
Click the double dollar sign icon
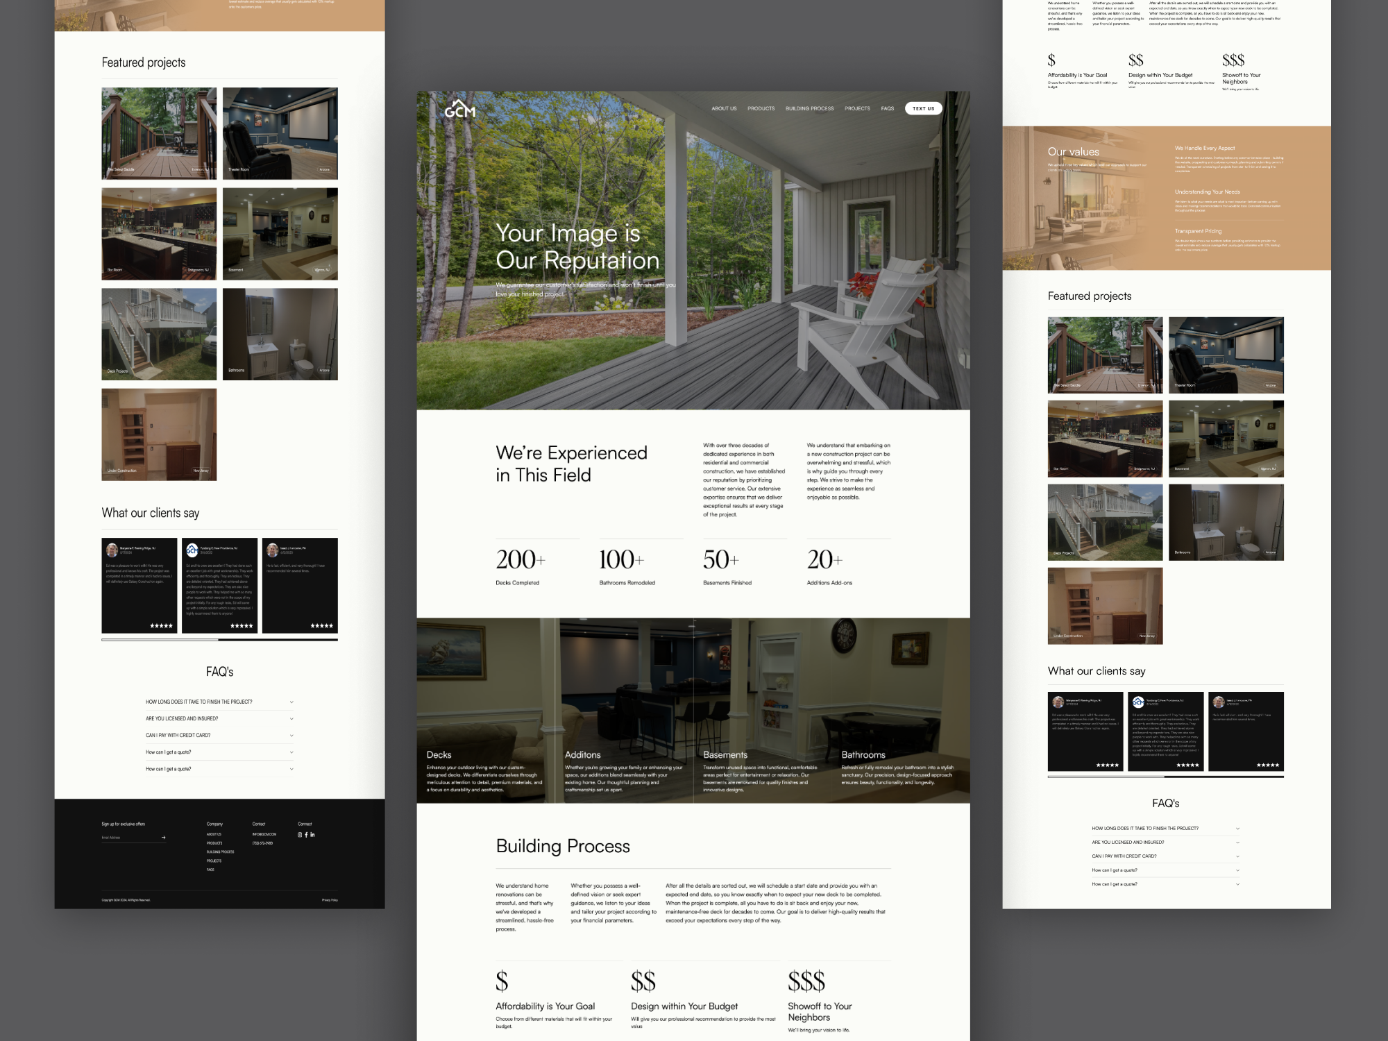tap(643, 981)
